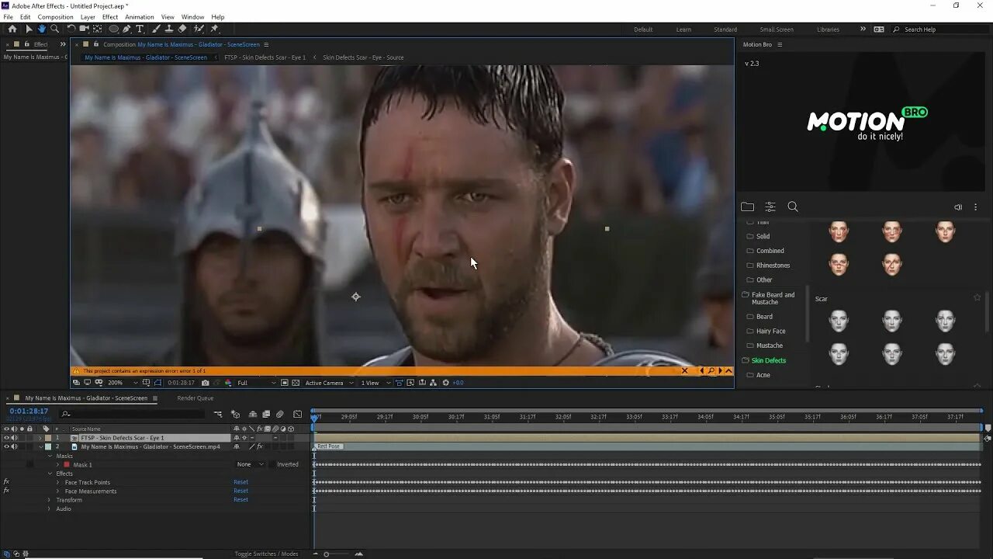
Task: Open the Graph Editor in timeline
Action: pyautogui.click(x=297, y=414)
